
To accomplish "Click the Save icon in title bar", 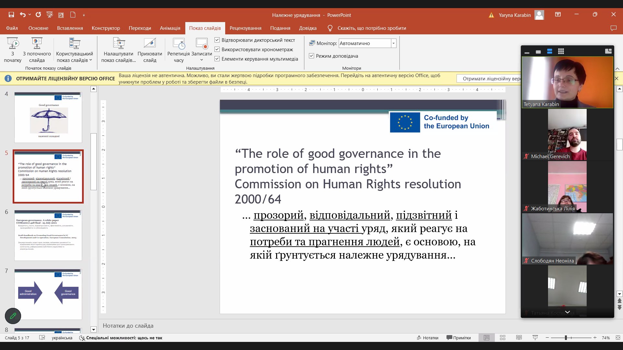I will click(11, 15).
